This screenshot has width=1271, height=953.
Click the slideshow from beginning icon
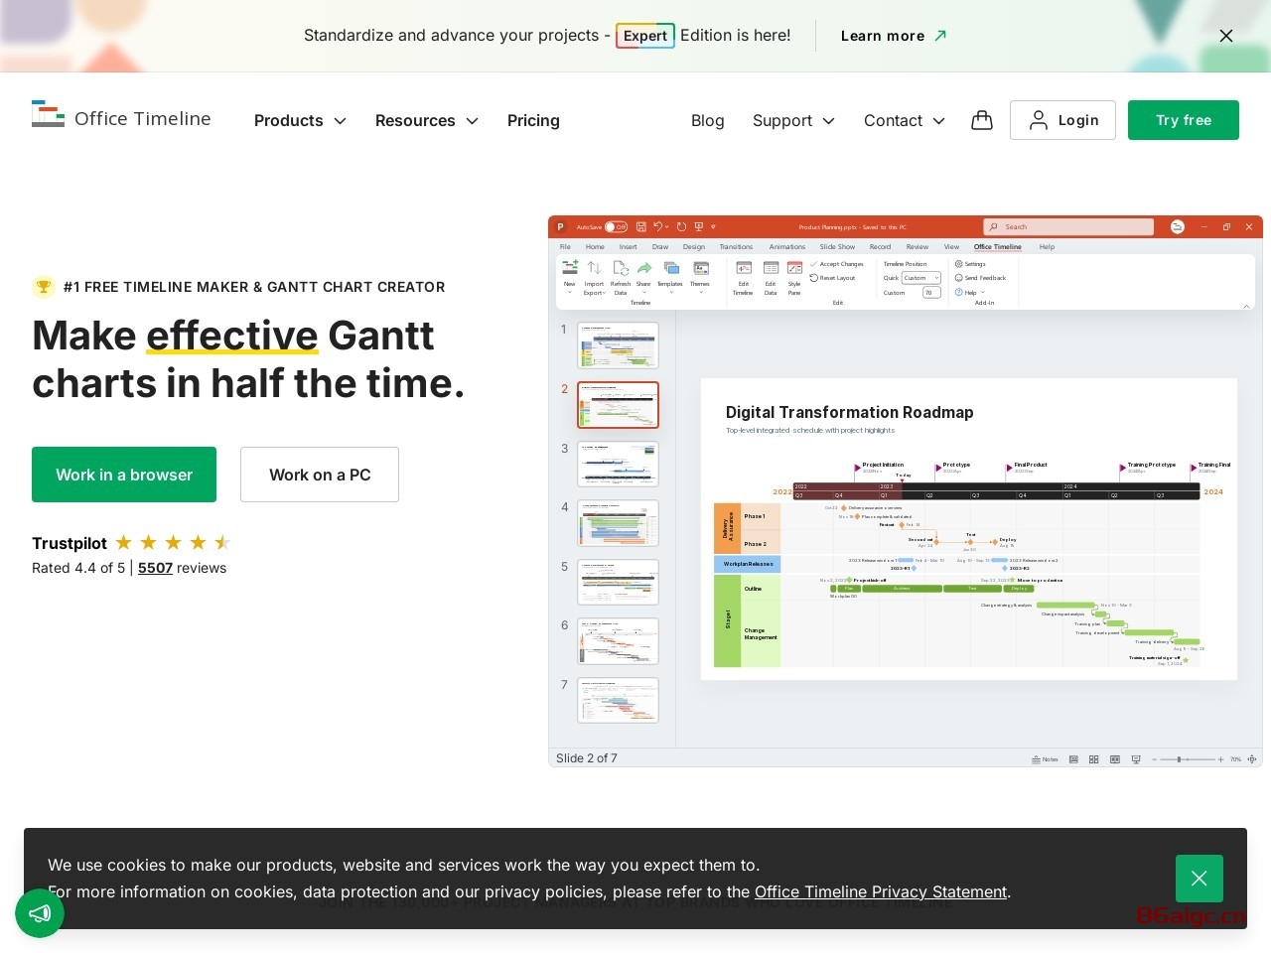point(699,227)
